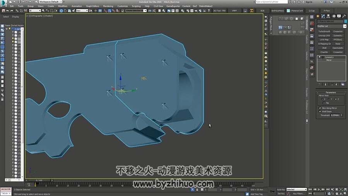
Task: Select the Z mirror axis radio button
Action: click(x=336, y=99)
